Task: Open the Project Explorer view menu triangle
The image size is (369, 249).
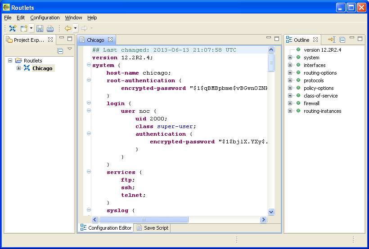Action: click(x=70, y=49)
